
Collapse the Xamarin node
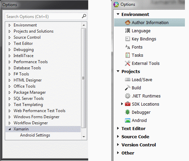(x=10, y=129)
